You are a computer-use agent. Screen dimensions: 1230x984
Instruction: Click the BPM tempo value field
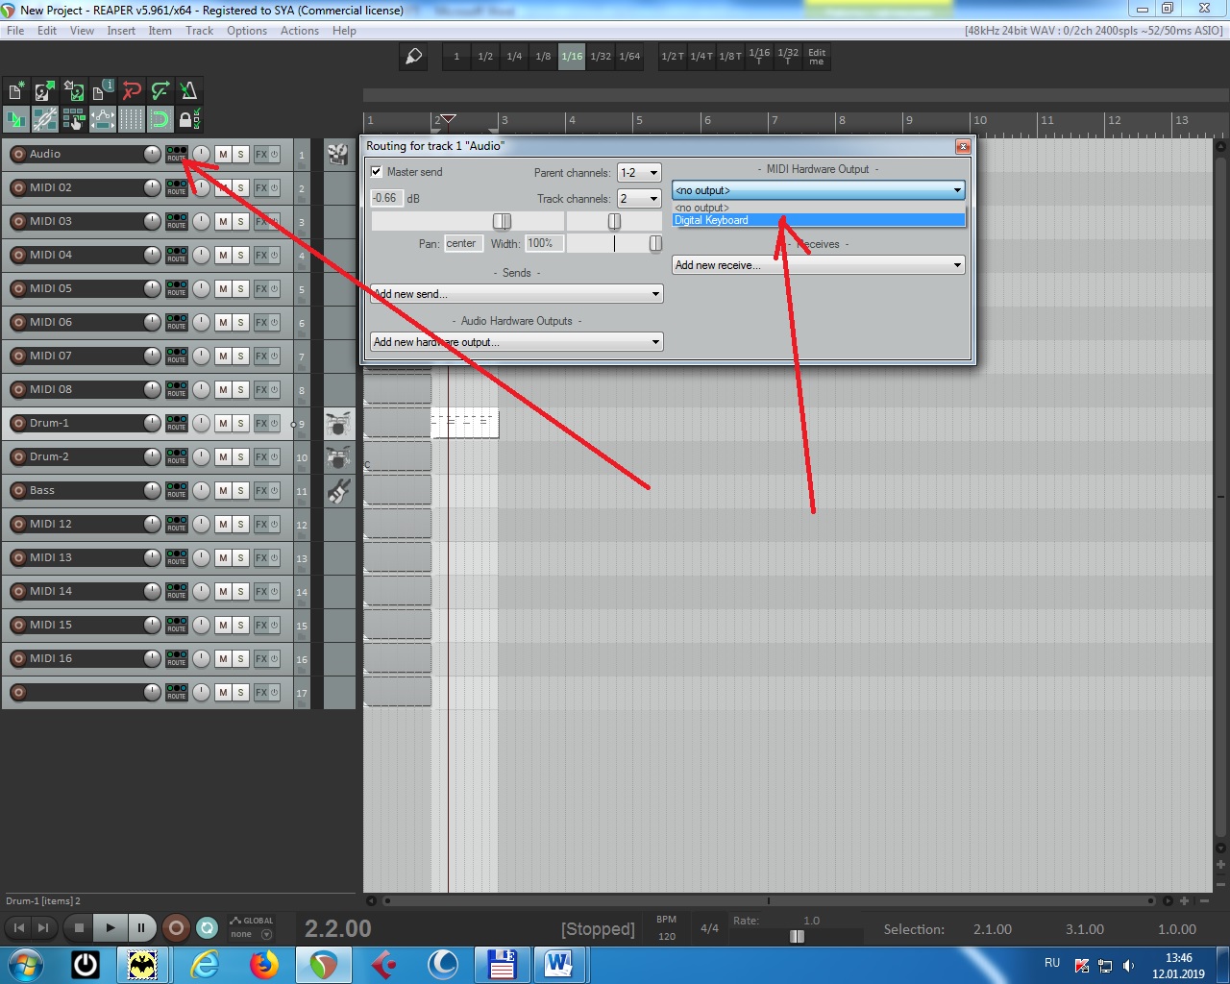(667, 936)
